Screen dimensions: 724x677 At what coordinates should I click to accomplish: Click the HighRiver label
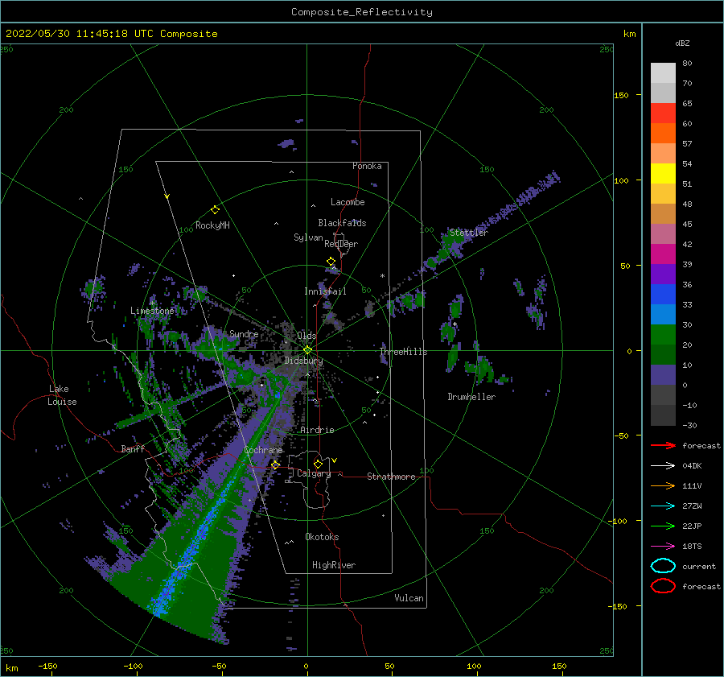click(334, 566)
